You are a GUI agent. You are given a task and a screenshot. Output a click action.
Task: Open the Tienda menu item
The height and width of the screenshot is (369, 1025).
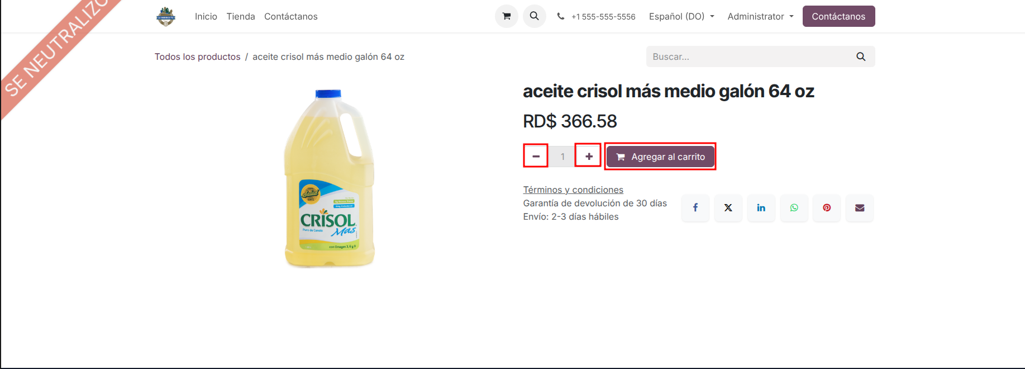[x=241, y=16]
